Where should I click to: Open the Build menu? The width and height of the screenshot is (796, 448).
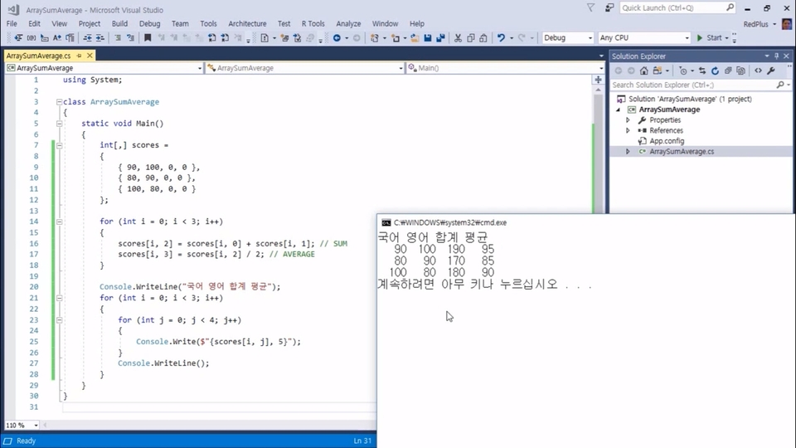click(x=119, y=24)
